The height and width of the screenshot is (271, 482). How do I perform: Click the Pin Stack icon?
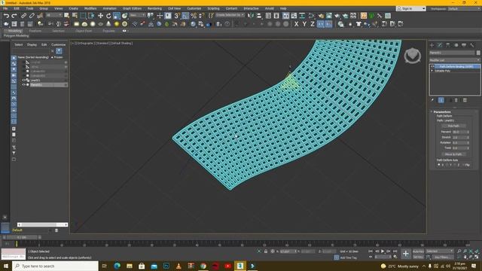(x=432, y=100)
